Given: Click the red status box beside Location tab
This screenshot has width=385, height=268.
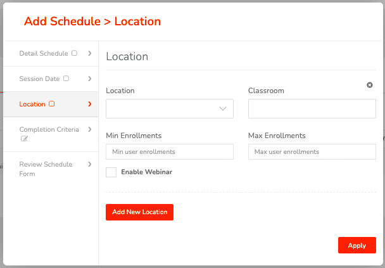Looking at the screenshot, I should coord(51,104).
